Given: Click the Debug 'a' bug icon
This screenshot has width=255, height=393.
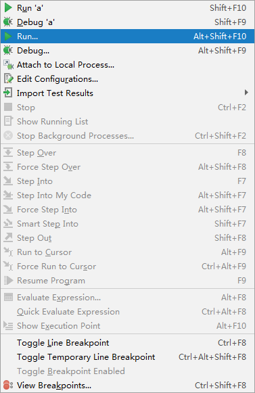Looking at the screenshot, I should [8, 22].
